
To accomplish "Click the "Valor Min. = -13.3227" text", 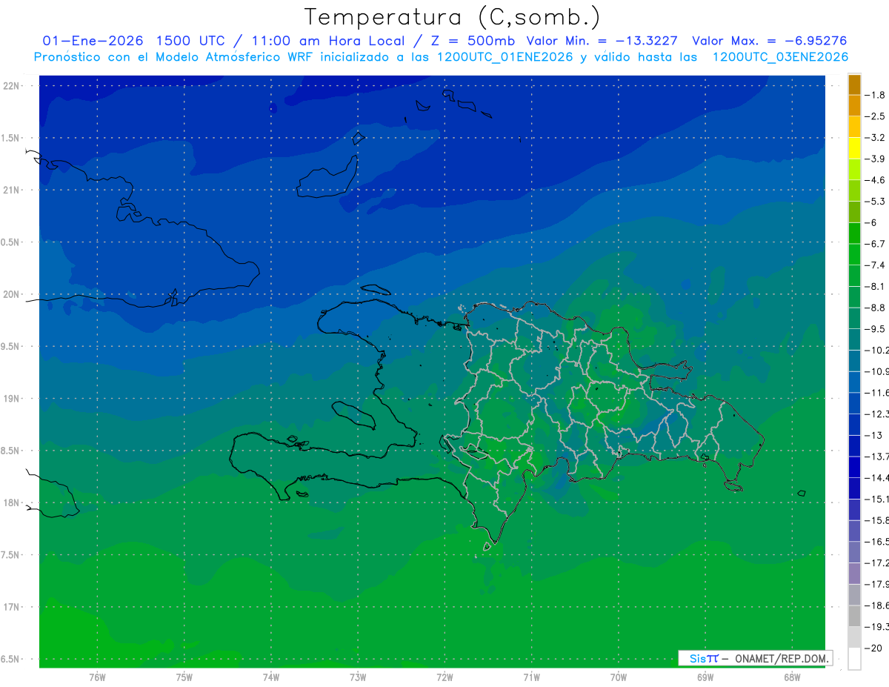I will point(602,41).
